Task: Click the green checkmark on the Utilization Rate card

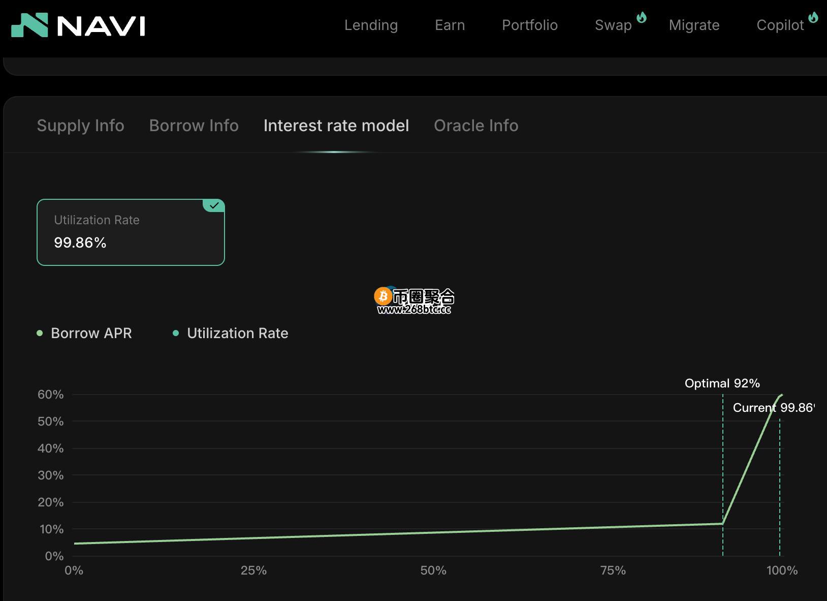Action: (214, 205)
